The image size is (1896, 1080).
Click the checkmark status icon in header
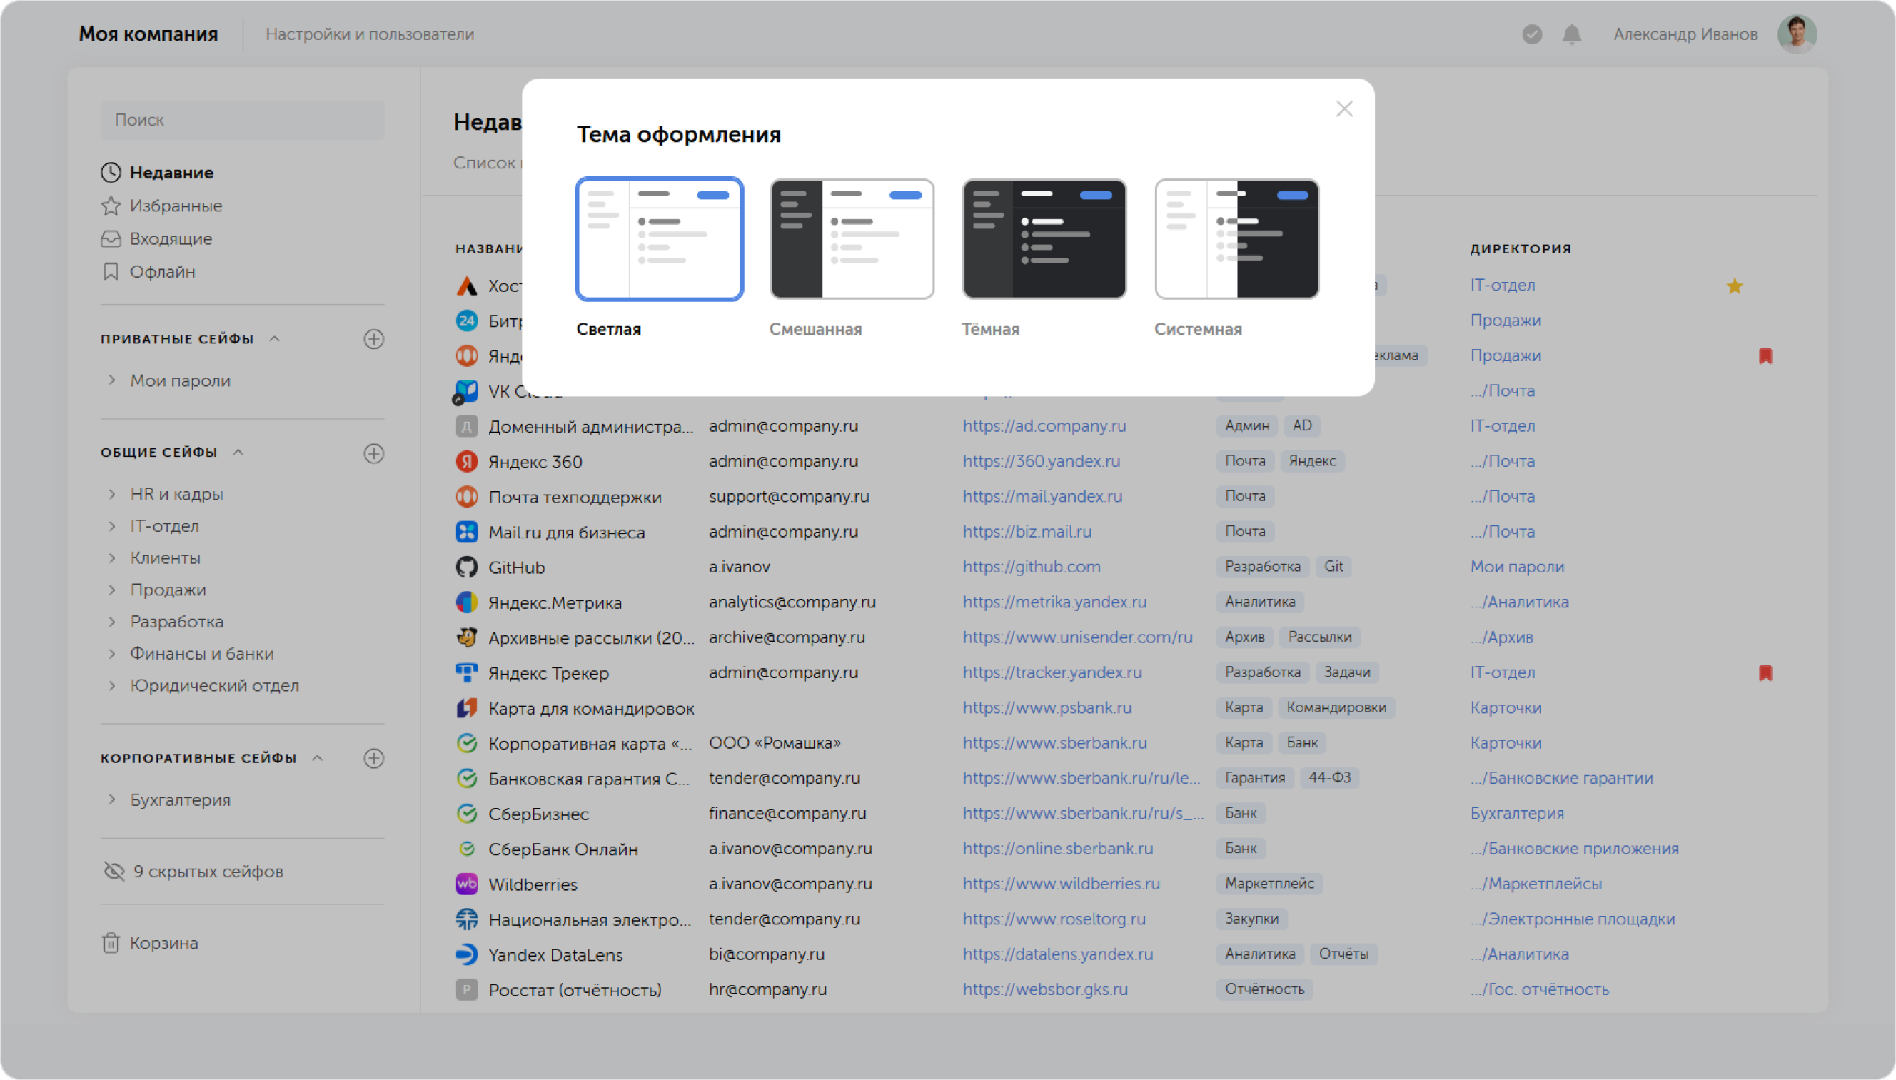click(1532, 34)
